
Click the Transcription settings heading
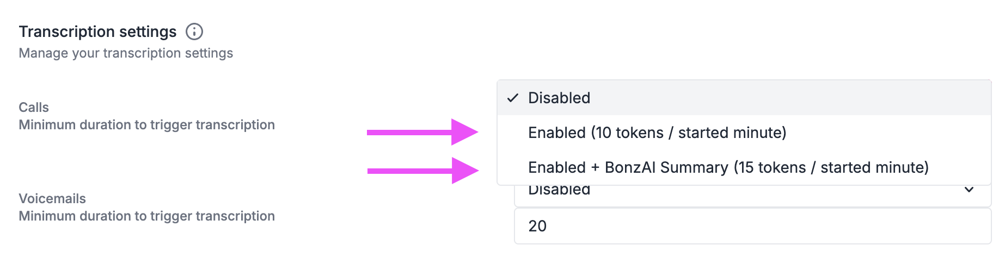[97, 32]
